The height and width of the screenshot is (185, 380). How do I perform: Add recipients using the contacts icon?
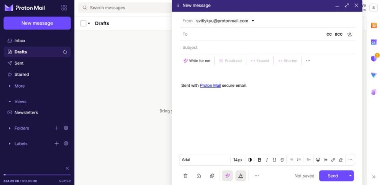click(x=349, y=34)
